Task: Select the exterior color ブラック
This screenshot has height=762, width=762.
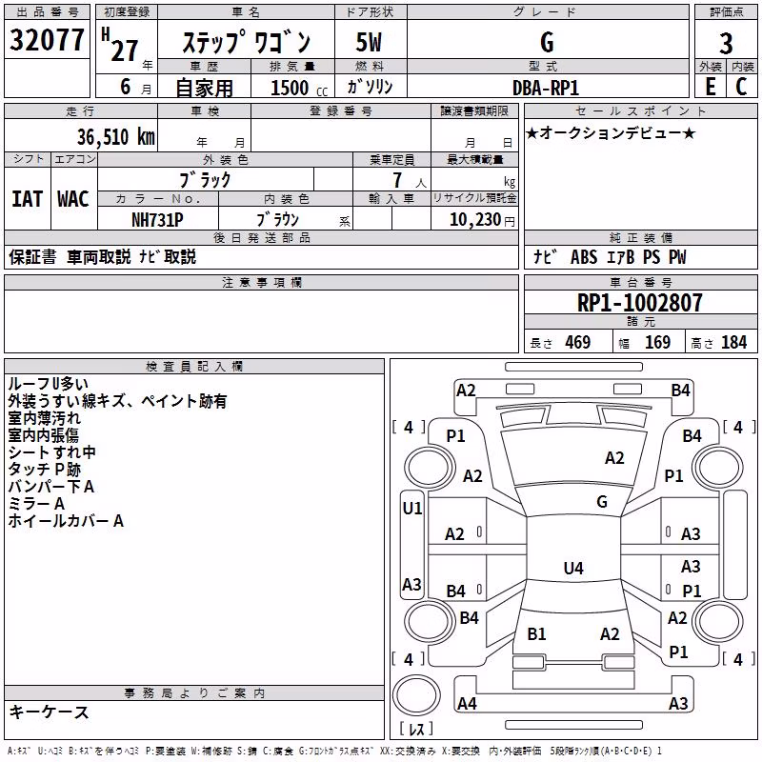Action: coord(205,180)
